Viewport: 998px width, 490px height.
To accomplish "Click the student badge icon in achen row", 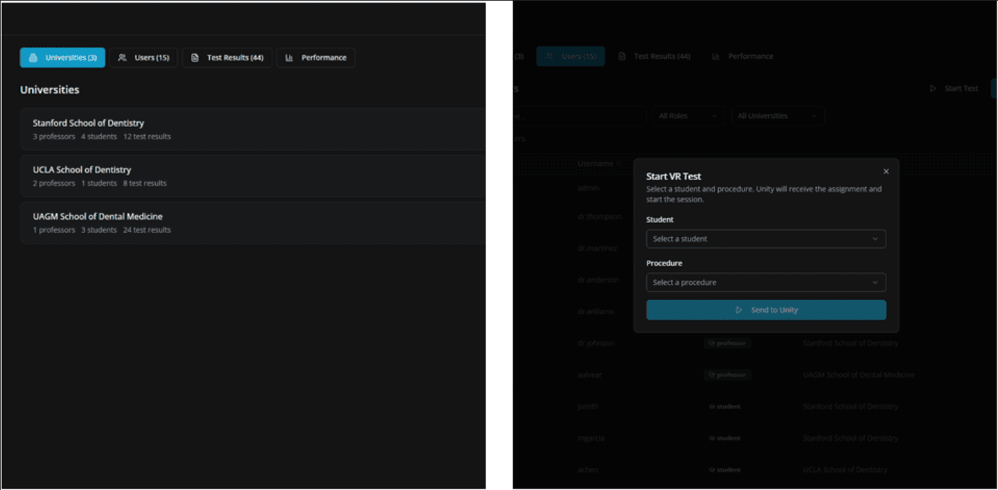I will point(711,471).
